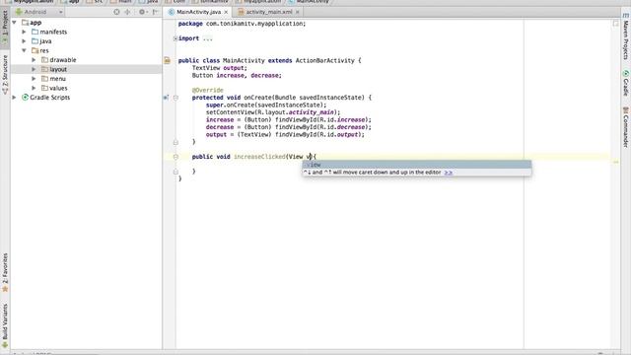The width and height of the screenshot is (631, 355).
Task: Click the inspection status square at editor top-right
Action: click(615, 24)
